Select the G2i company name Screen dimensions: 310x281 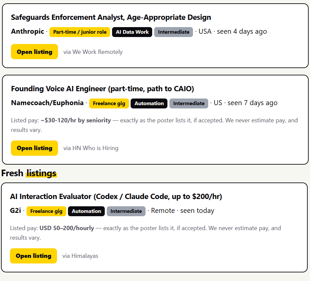pyautogui.click(x=16, y=211)
